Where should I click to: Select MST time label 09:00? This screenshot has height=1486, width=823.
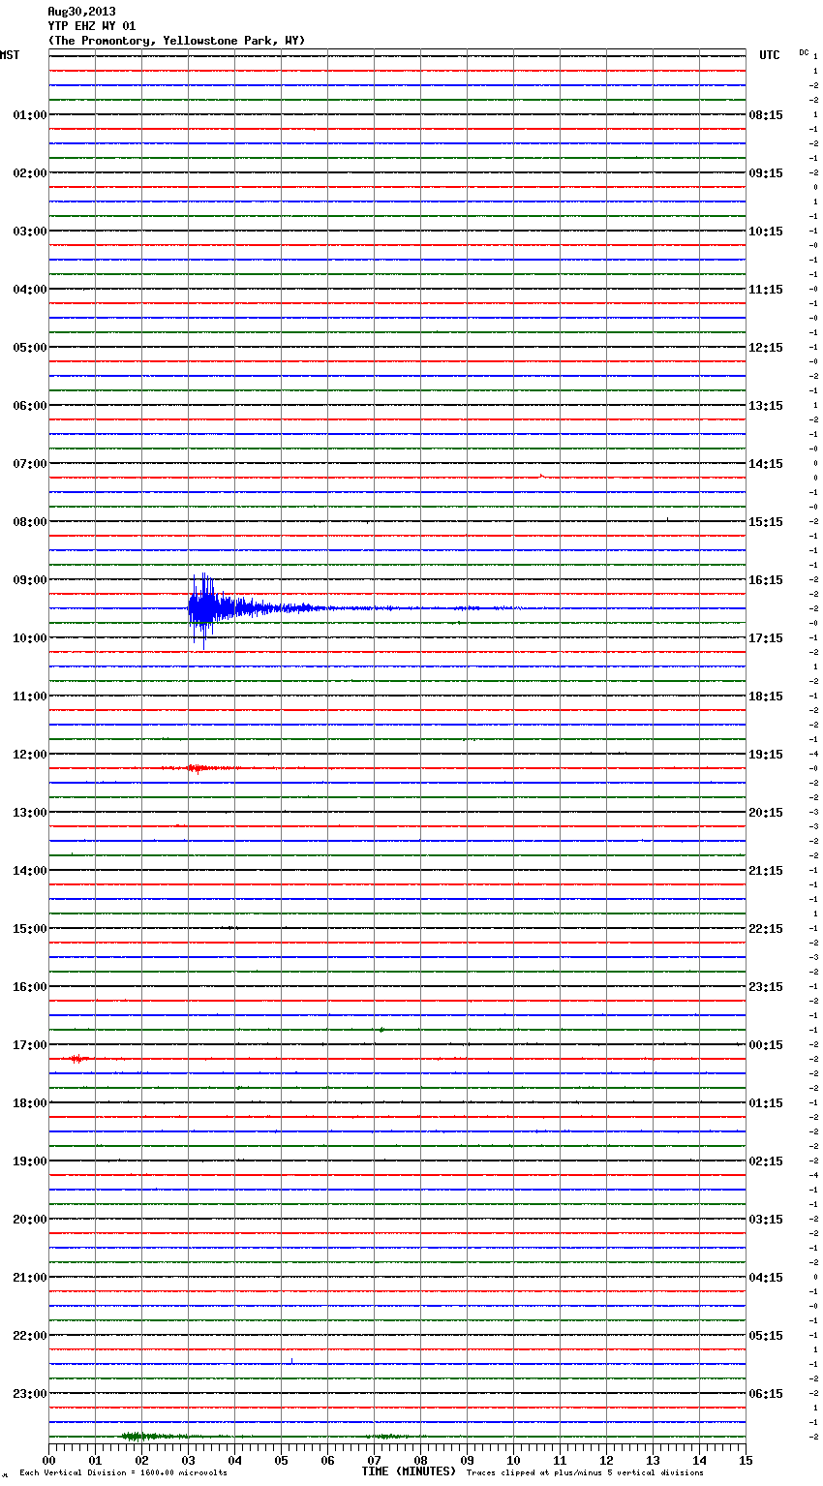(30, 580)
